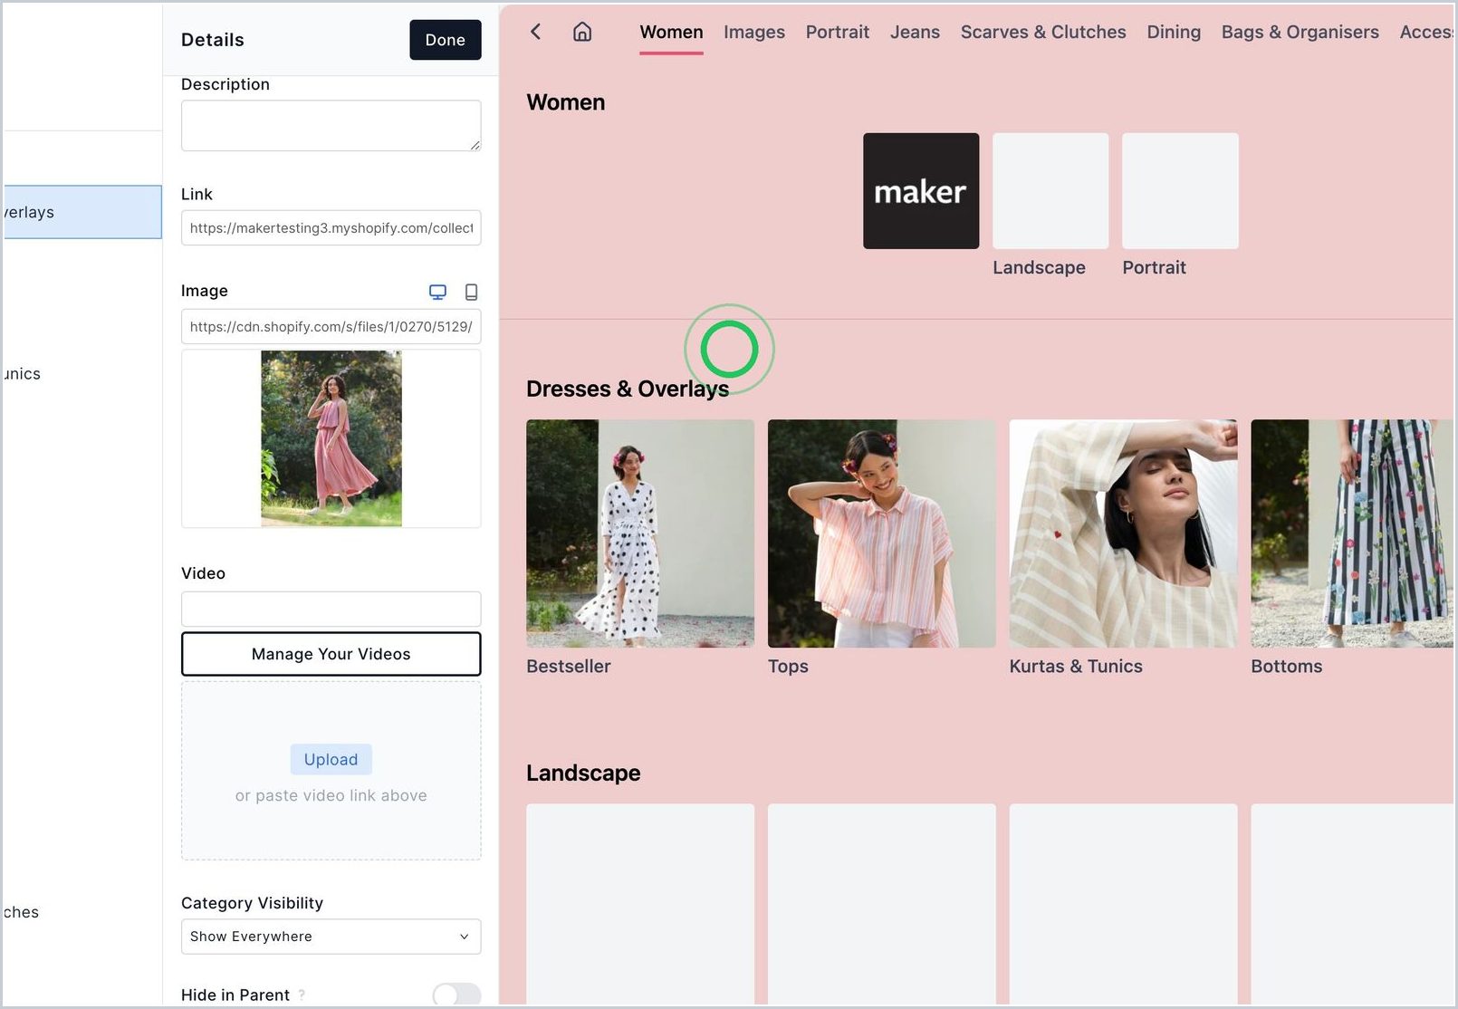
Task: Click the Done button
Action: click(x=445, y=40)
